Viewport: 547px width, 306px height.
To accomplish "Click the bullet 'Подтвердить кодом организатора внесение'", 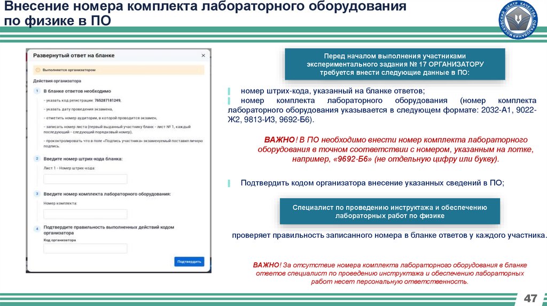I will [x=372, y=183].
